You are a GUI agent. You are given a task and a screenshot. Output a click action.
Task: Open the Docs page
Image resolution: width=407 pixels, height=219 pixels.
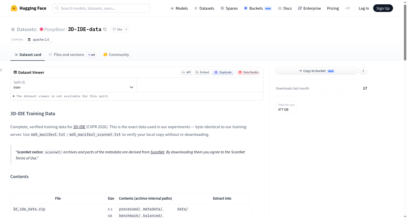[285, 8]
